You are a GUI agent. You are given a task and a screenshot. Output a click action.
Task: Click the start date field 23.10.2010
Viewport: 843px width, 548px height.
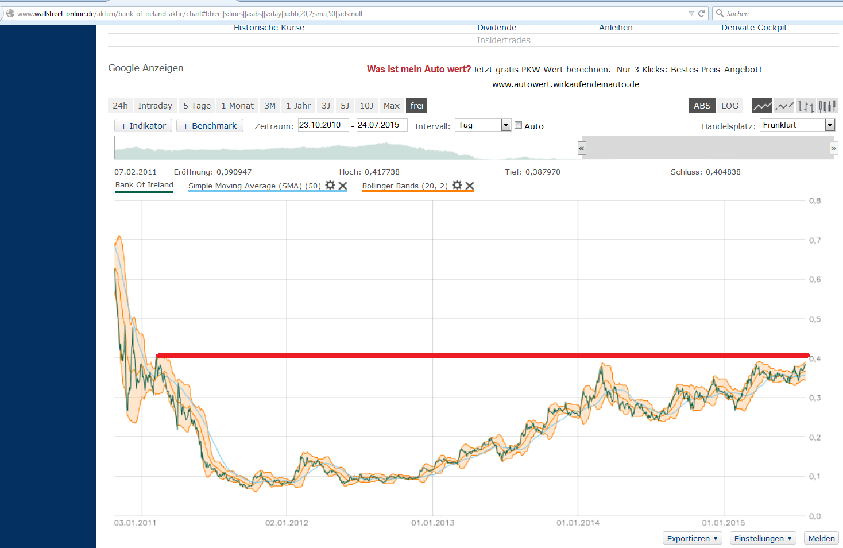coord(323,125)
